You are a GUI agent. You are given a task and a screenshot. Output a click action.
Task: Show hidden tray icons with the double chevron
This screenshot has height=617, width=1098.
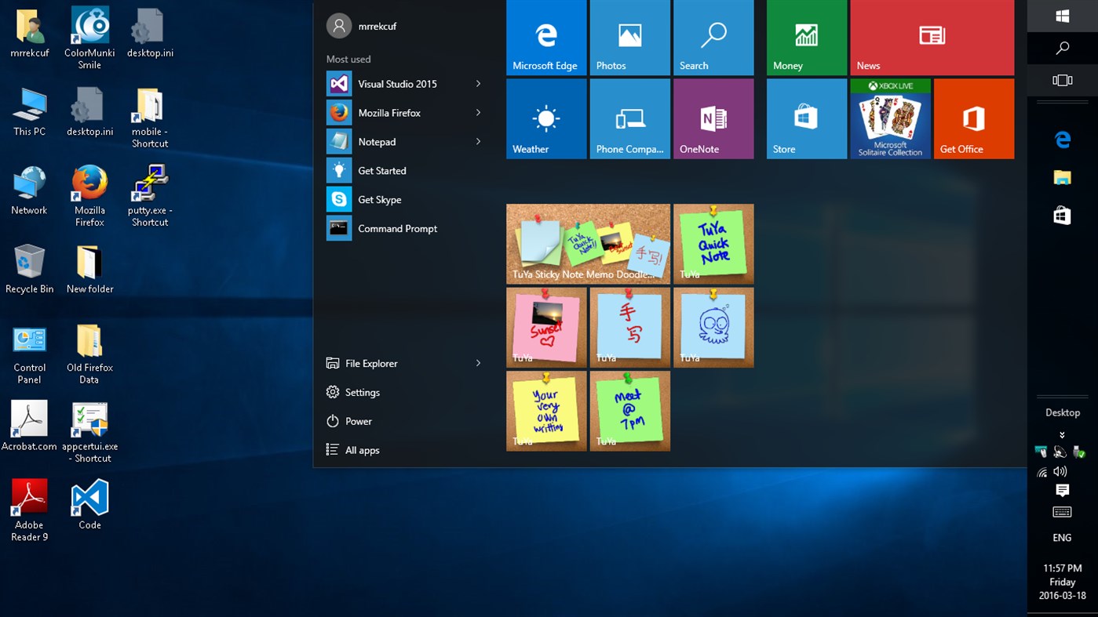coord(1063,435)
